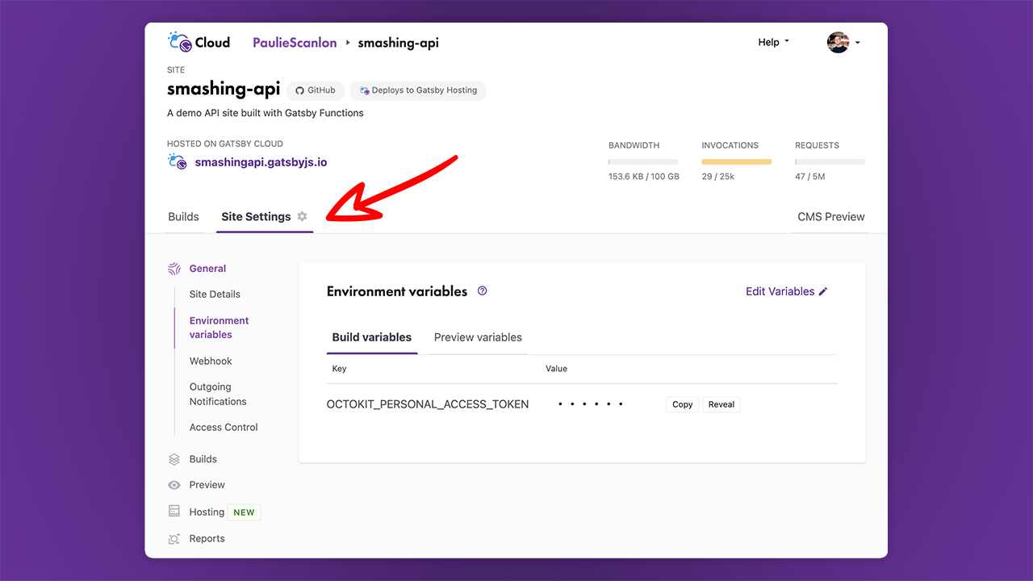Viewport: 1033px width, 581px height.
Task: Click the Builds stack icon in sidebar
Action: pyautogui.click(x=174, y=458)
